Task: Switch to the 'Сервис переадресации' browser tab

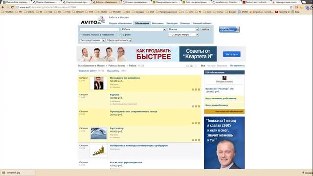Action: pos(136,2)
